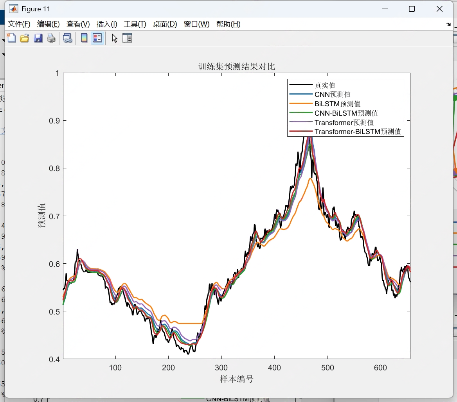Click the Print Figure icon

pyautogui.click(x=51, y=38)
